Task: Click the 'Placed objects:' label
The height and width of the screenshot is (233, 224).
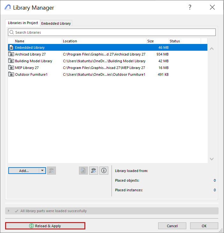Action: 127,180
